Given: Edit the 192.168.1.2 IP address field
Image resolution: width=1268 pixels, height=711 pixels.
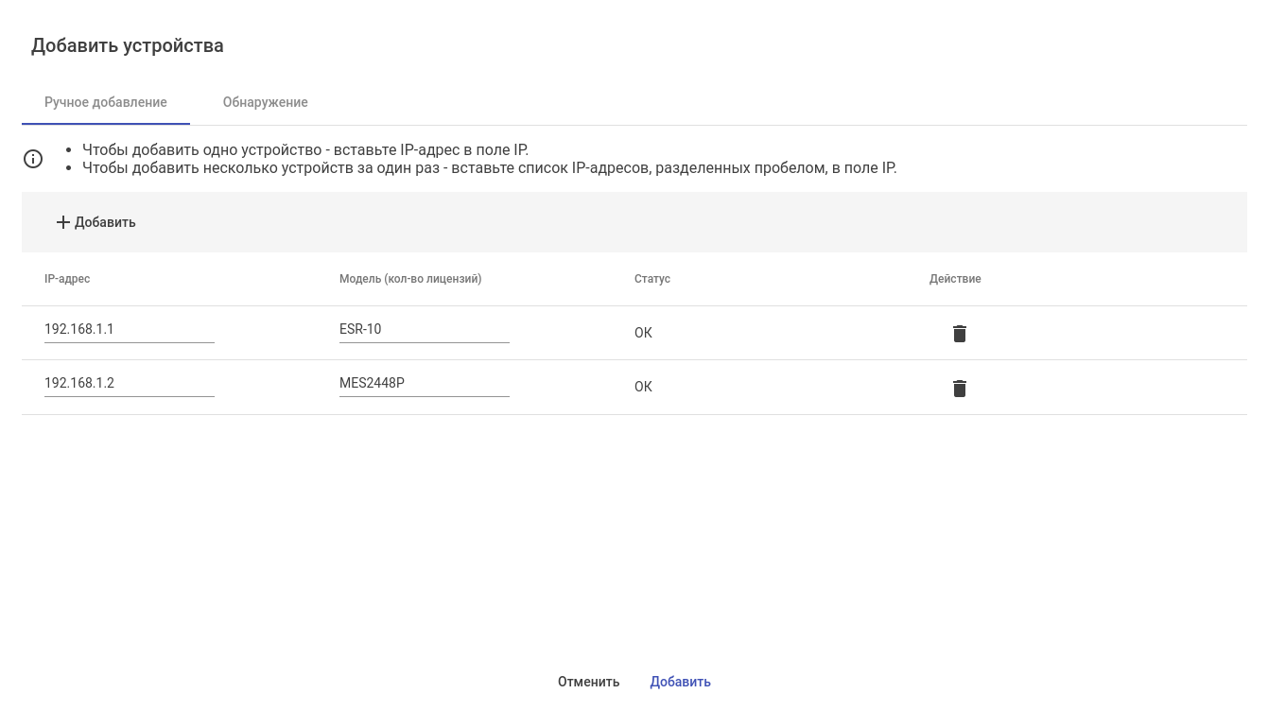Looking at the screenshot, I should tap(129, 383).
